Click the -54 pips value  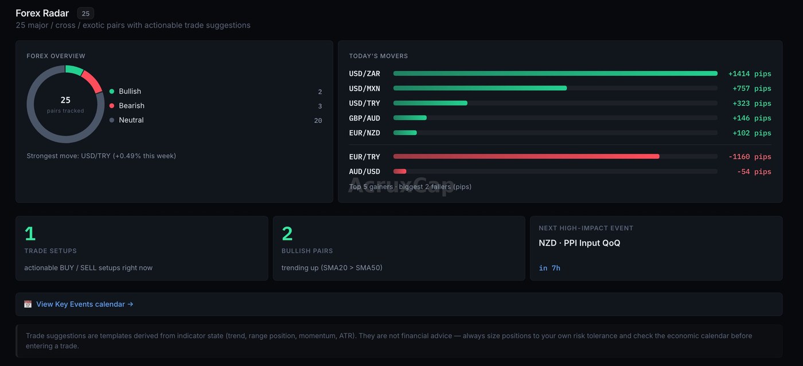tap(754, 172)
